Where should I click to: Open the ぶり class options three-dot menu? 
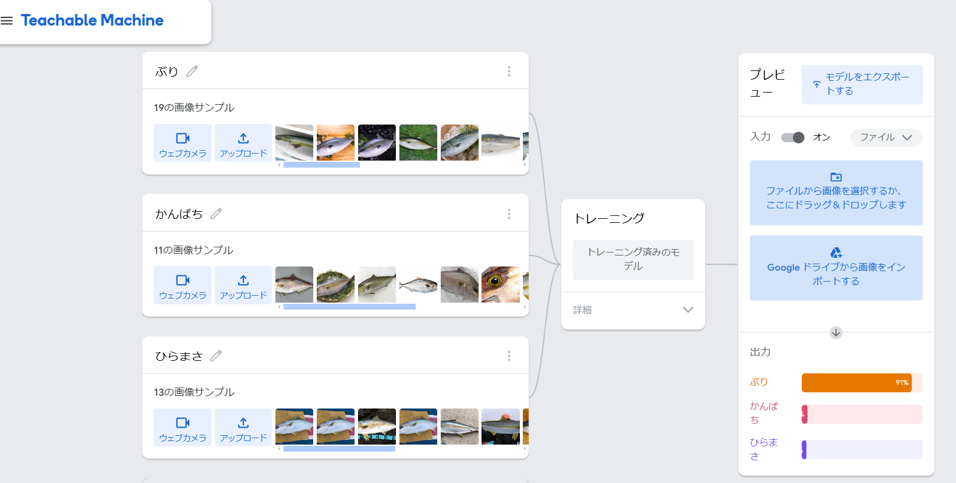(509, 71)
